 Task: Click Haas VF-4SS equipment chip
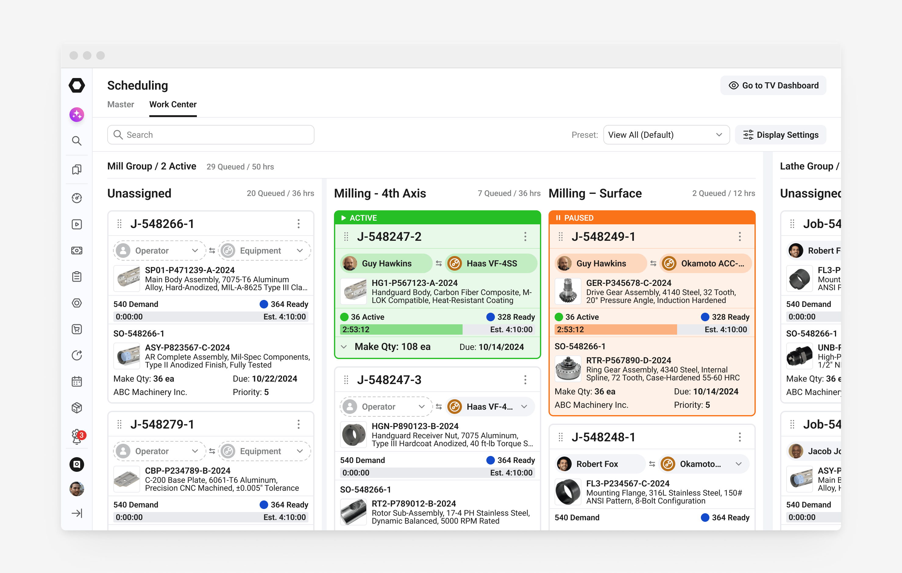pos(491,263)
